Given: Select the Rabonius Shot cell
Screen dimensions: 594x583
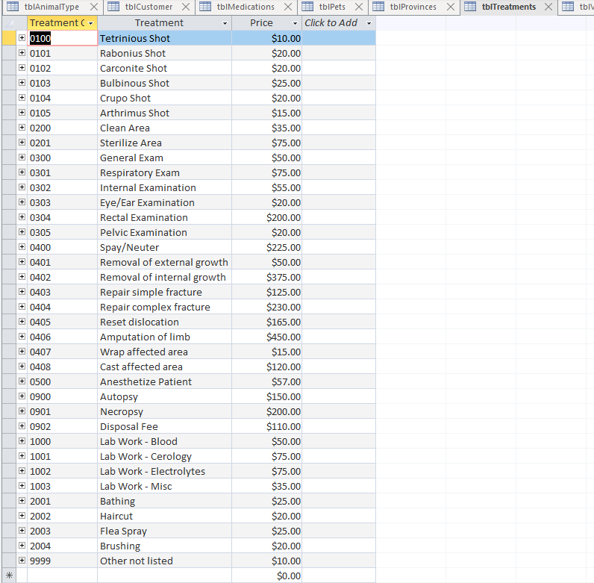Looking at the screenshot, I should [164, 53].
